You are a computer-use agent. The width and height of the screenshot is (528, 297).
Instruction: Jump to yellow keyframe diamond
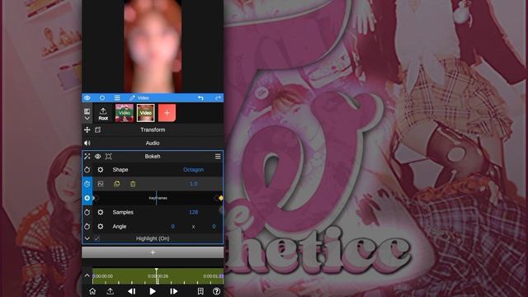tap(220, 198)
